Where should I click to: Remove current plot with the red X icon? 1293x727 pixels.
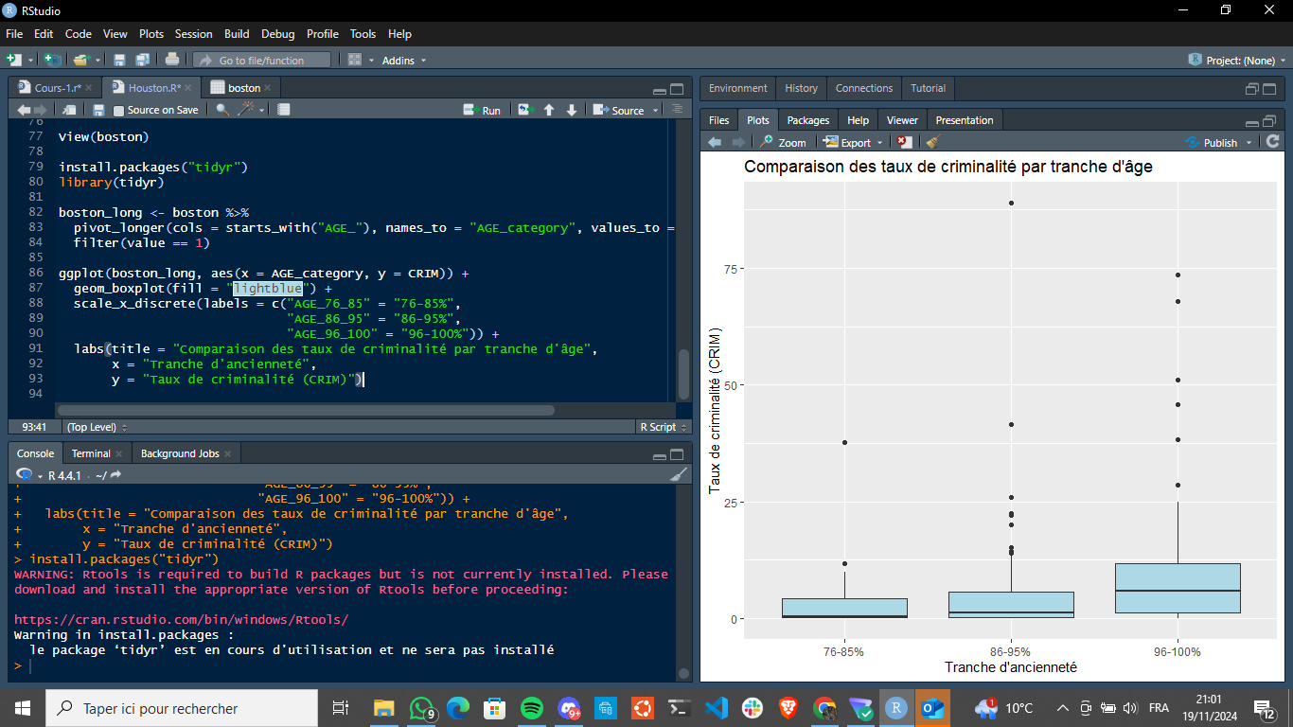point(905,142)
